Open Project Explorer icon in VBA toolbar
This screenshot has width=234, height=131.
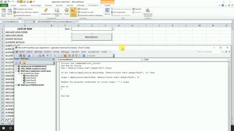[69, 56]
